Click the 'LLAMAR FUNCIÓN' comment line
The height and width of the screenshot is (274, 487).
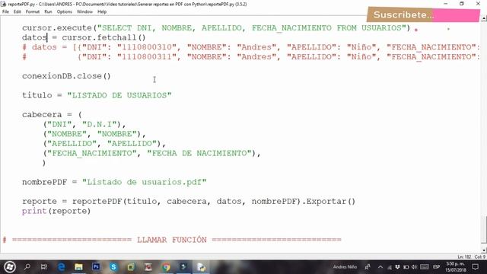click(172, 240)
